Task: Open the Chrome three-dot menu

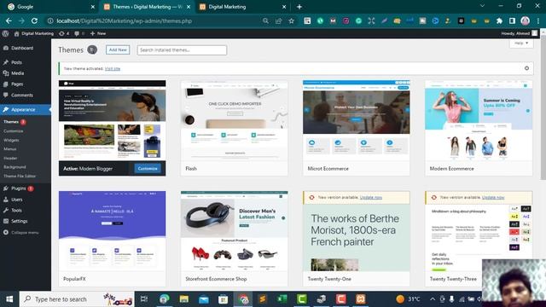Action: tap(538, 20)
